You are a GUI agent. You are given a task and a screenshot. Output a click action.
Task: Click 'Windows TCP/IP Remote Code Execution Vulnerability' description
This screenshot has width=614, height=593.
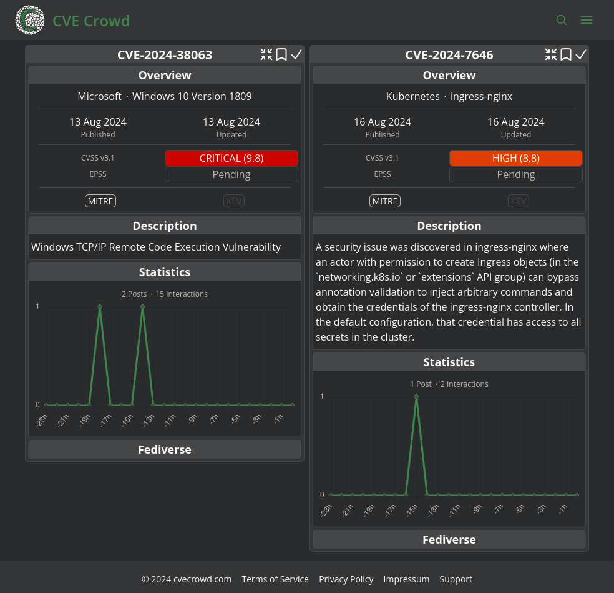tap(156, 247)
